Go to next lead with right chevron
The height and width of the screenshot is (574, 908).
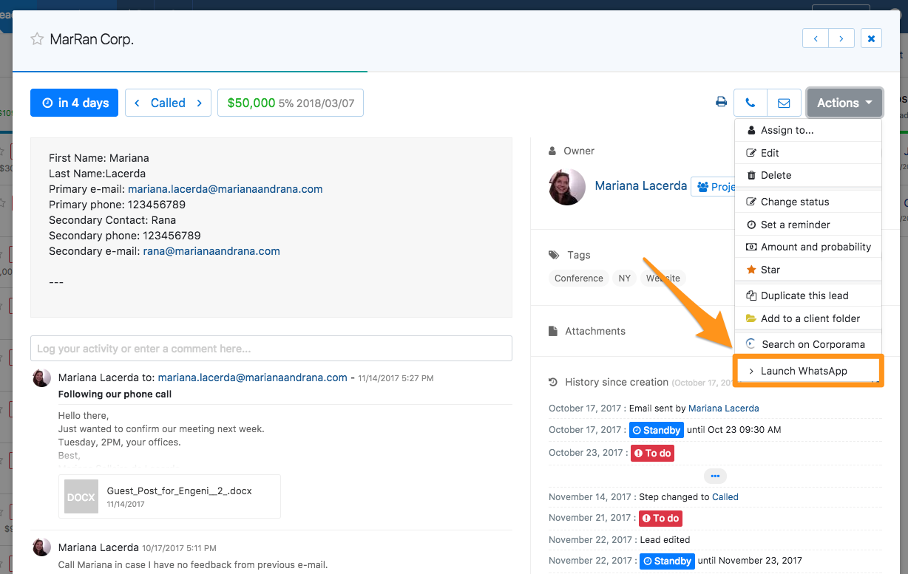pyautogui.click(x=841, y=38)
